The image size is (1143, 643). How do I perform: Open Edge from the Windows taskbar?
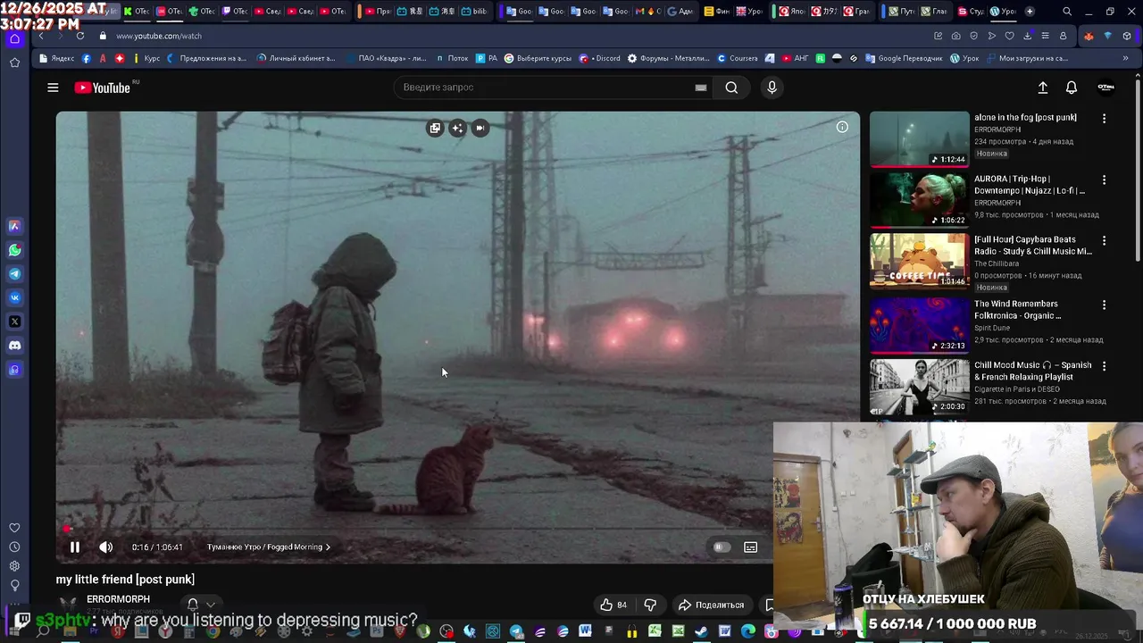tap(748, 631)
